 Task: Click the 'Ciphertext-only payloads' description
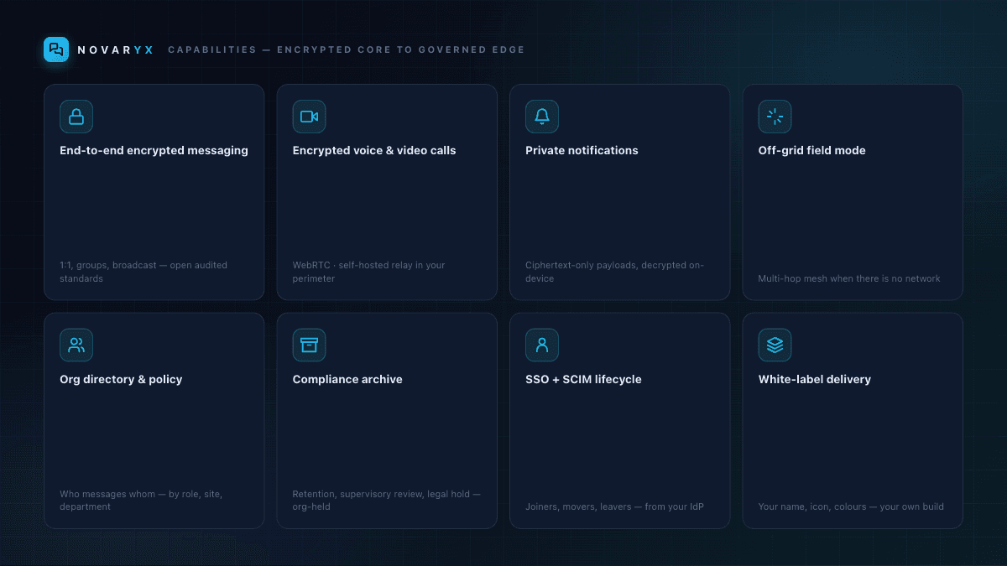tap(614, 272)
